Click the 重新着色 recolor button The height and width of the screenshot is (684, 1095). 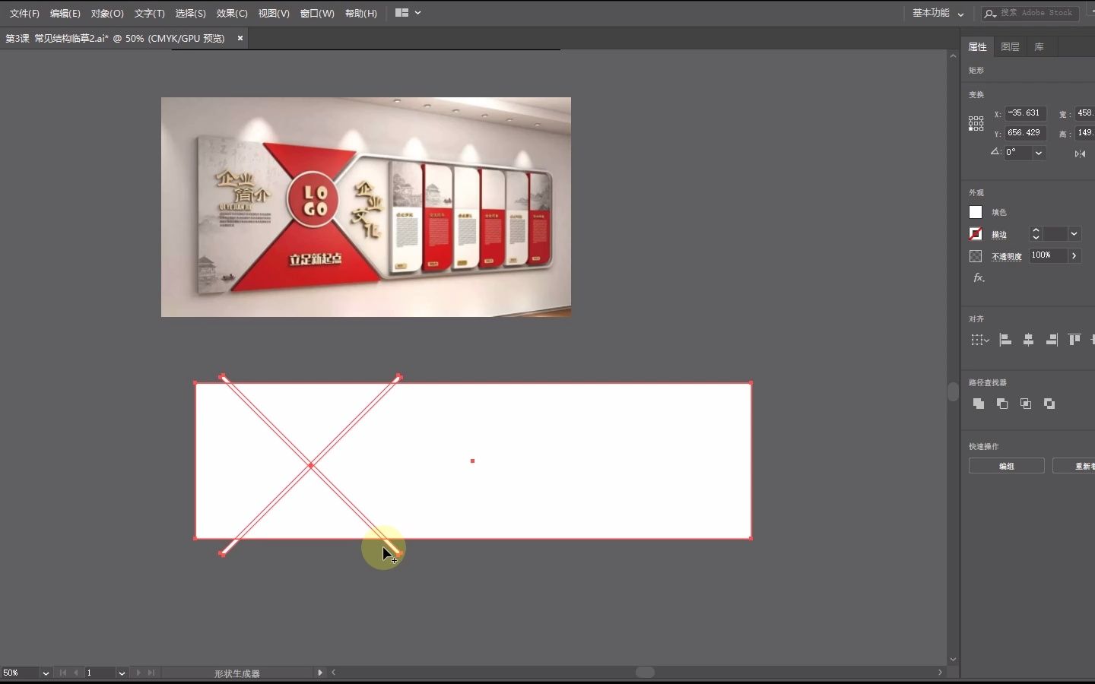click(1074, 466)
